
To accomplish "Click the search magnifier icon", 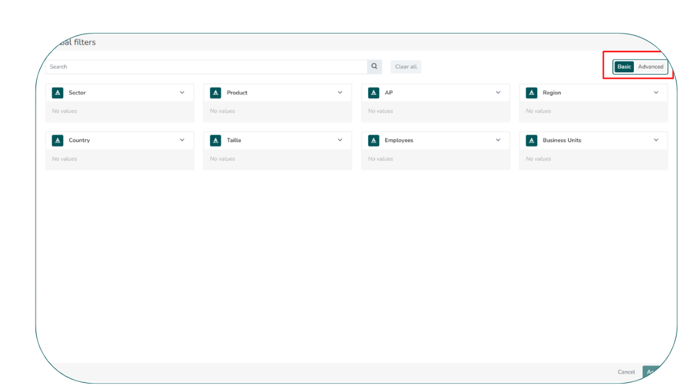I will tap(374, 66).
